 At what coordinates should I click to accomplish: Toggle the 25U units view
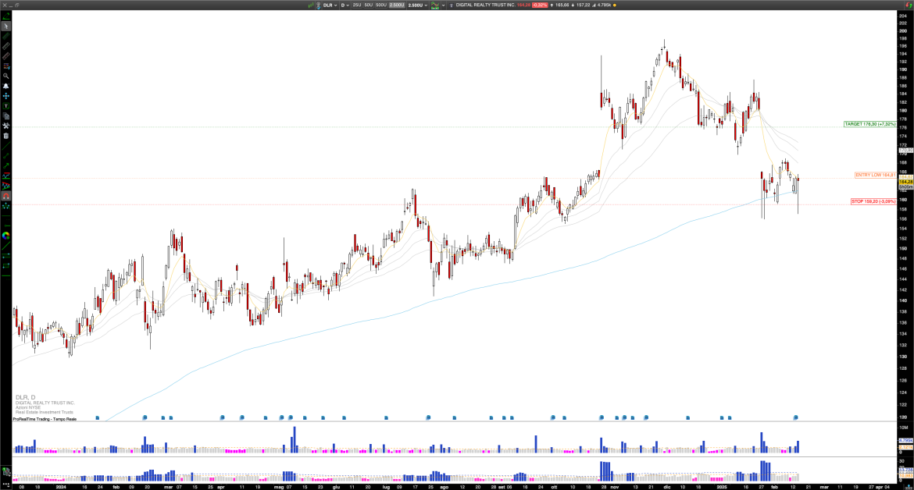click(357, 5)
